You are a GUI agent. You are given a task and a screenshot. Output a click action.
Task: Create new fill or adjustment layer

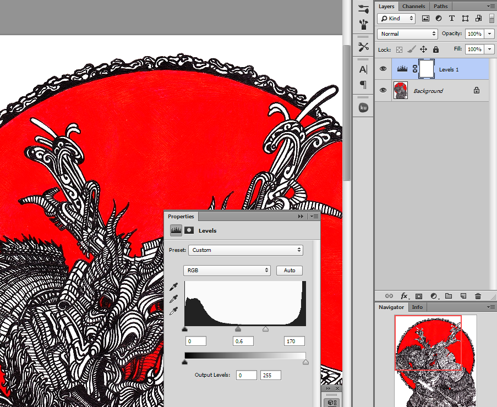(x=434, y=296)
